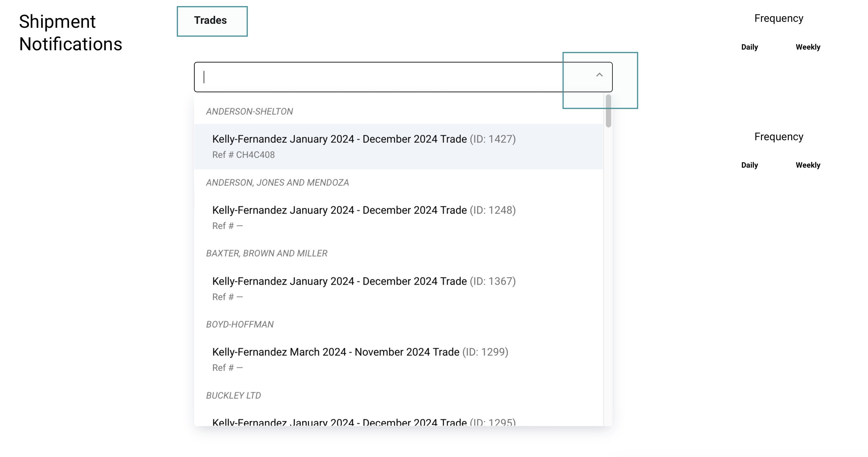Click the BUCKLEY LTD group header
The image size is (868, 457).
233,395
